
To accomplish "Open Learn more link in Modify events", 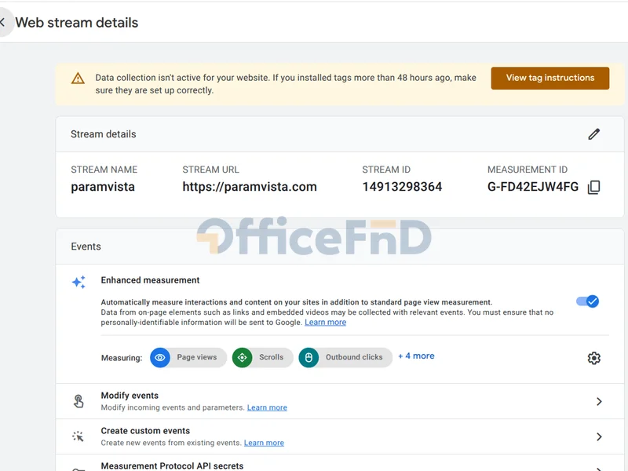I will point(267,407).
